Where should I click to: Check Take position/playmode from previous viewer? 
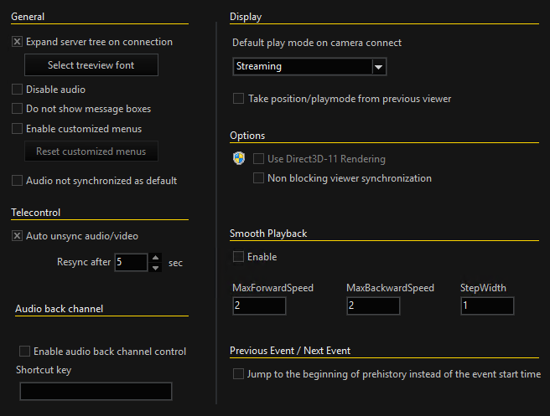[238, 99]
